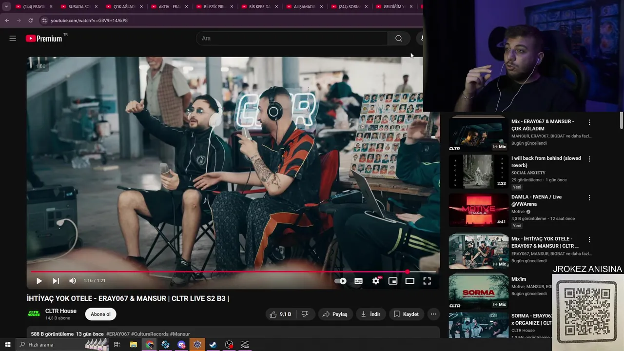Screen dimensions: 624x351
Task: Open OBS Studio from the taskbar
Action: point(229,345)
